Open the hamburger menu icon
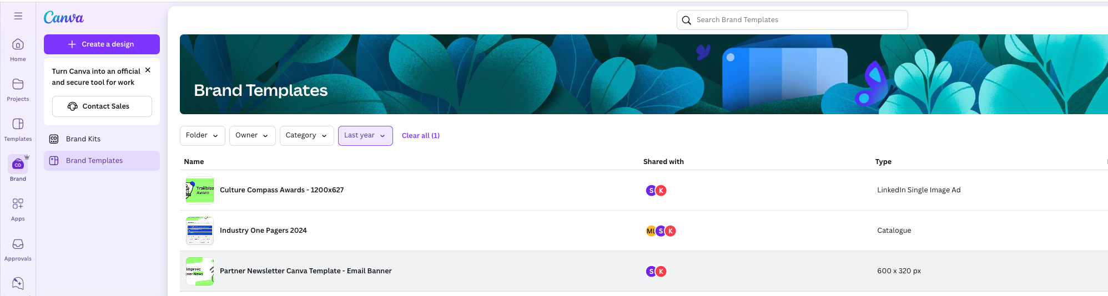Image resolution: width=1108 pixels, height=296 pixels. pyautogui.click(x=18, y=16)
